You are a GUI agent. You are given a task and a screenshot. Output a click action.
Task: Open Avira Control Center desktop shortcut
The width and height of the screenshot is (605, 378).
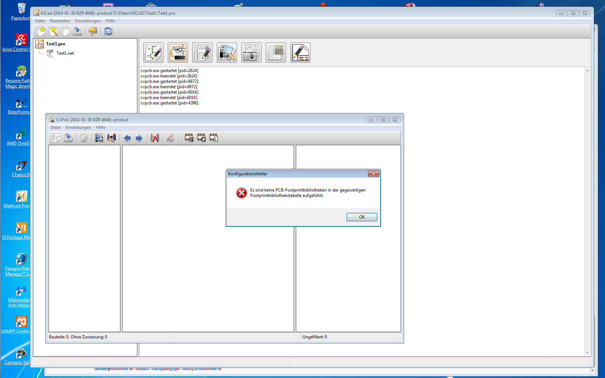tap(16, 43)
